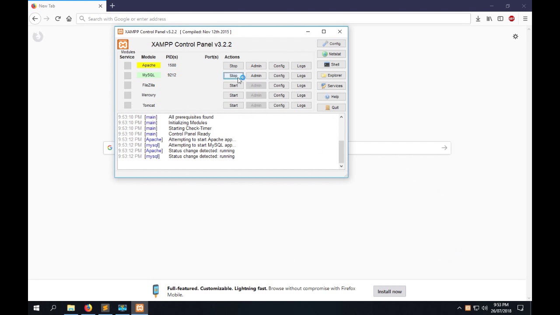560x315 pixels.
Task: Open Firefox downloads panel
Action: (478, 19)
